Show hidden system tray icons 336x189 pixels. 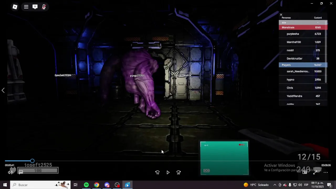[275, 185]
